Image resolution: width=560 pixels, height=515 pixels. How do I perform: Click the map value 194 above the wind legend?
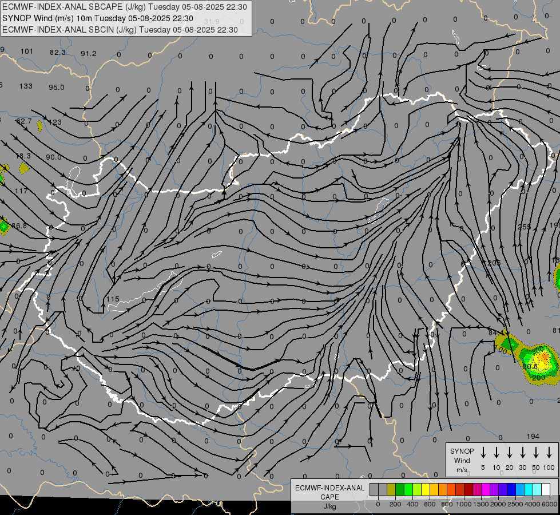point(533,437)
